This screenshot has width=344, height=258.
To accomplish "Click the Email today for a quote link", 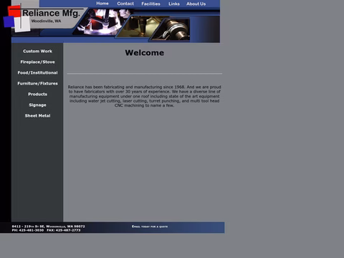I will [150, 226].
